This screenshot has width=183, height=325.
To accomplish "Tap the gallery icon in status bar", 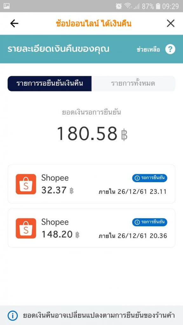I will point(7,6).
